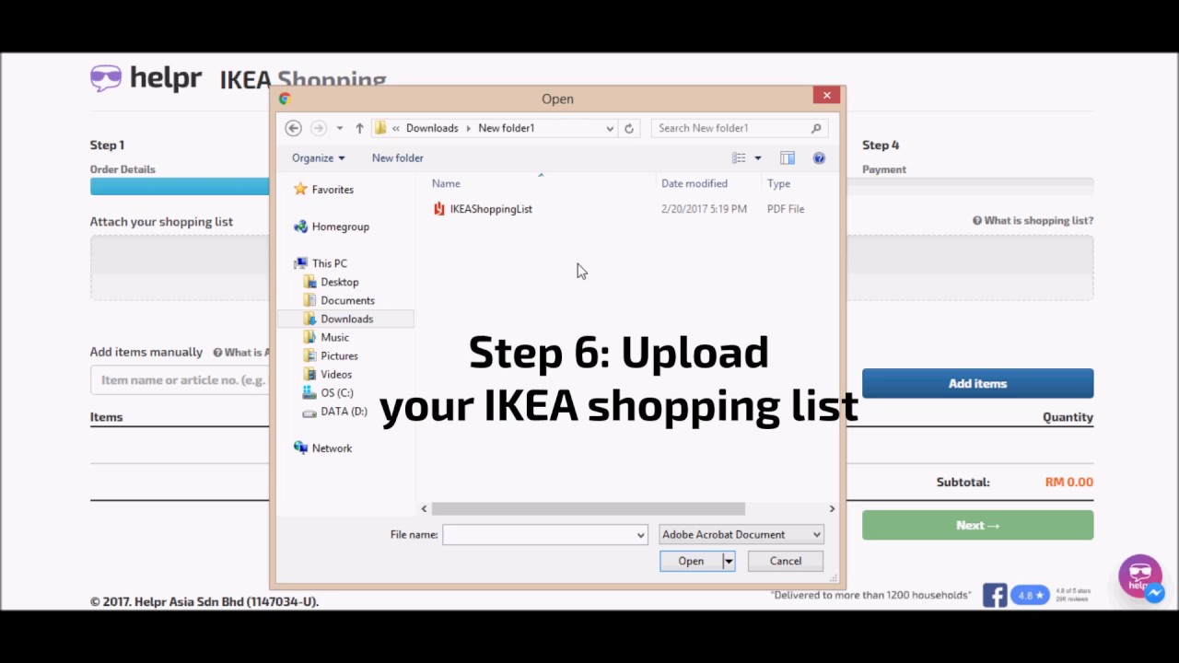Click the Downloads breadcrumb in the address bar

pyautogui.click(x=432, y=128)
